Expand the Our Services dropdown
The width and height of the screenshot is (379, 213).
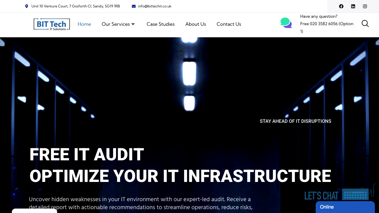pyautogui.click(x=116, y=24)
